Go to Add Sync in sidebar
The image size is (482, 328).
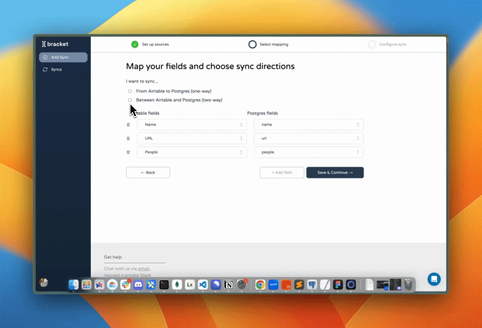63,57
